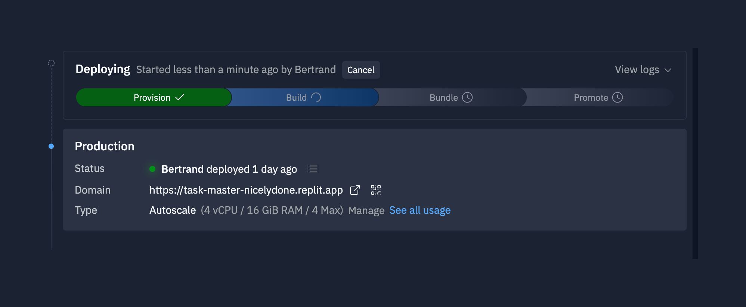The height and width of the screenshot is (307, 746).
Task: Click the vertical scrollbar on the right
Action: (695, 153)
